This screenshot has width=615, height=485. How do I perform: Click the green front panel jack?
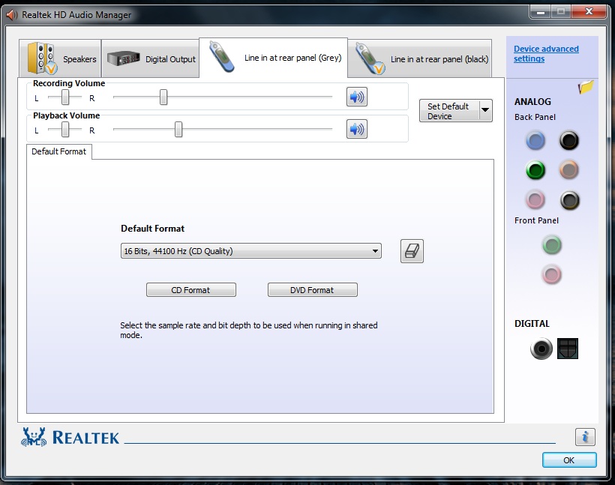click(552, 245)
